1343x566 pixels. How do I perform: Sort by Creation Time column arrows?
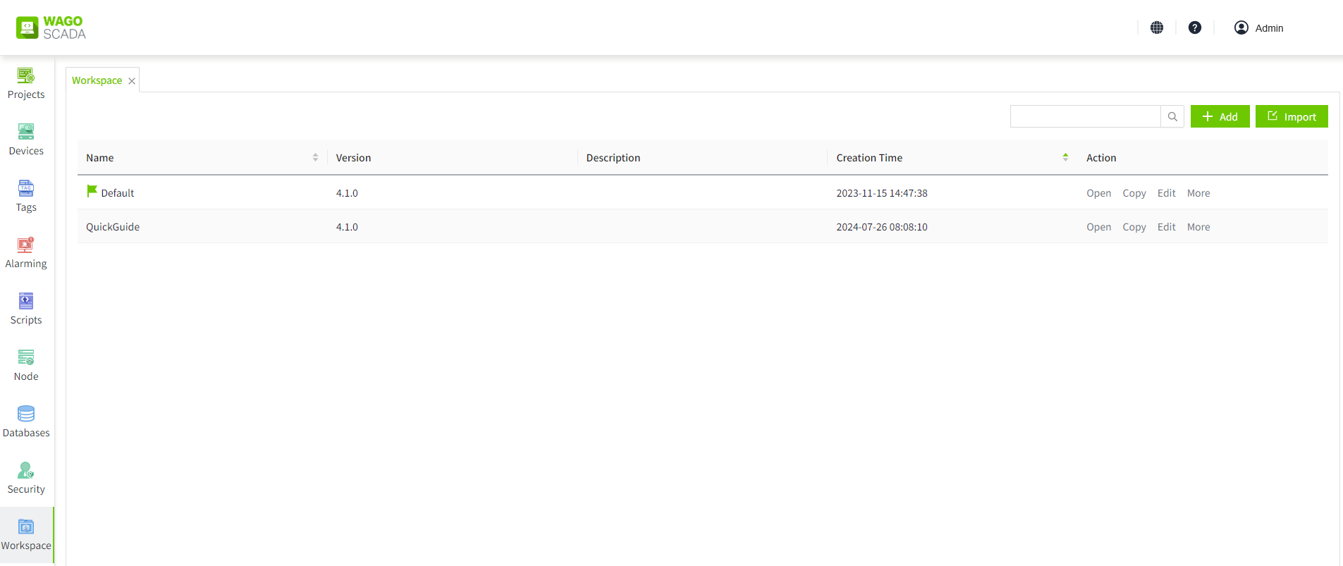tap(1065, 158)
